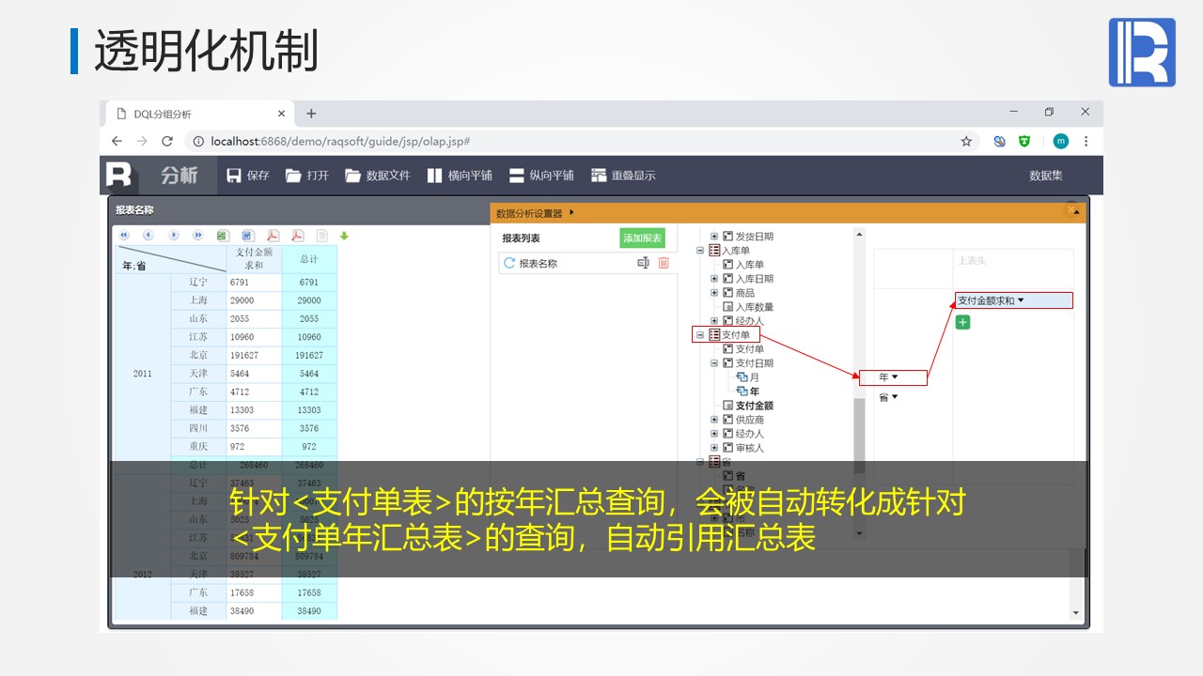This screenshot has width=1203, height=676.
Task: Expand the 发货日期 tree node
Action: tap(714, 237)
